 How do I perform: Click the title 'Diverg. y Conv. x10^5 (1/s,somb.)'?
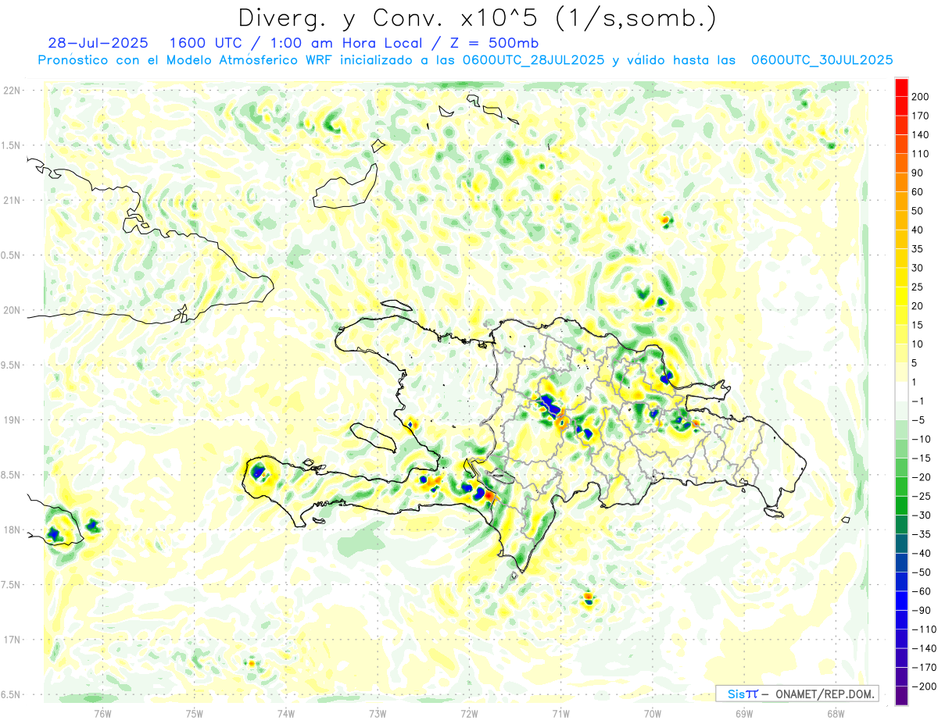[477, 19]
